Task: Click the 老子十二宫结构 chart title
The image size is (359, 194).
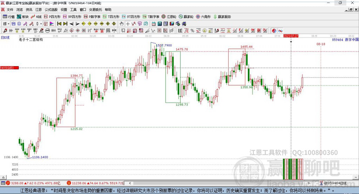Action: tap(31, 40)
